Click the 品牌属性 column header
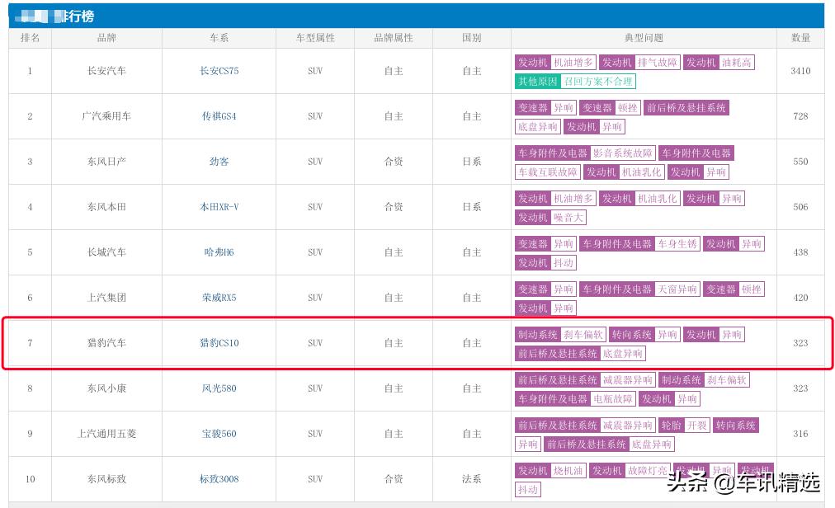The height and width of the screenshot is (508, 835). 394,38
